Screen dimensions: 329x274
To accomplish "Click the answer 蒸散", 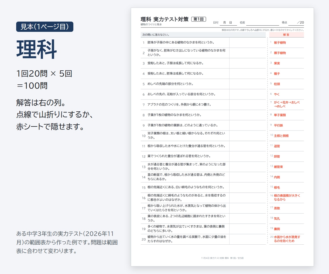I will pos(277,208).
